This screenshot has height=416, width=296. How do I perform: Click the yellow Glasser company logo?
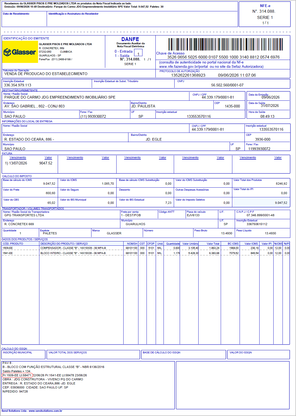point(20,52)
